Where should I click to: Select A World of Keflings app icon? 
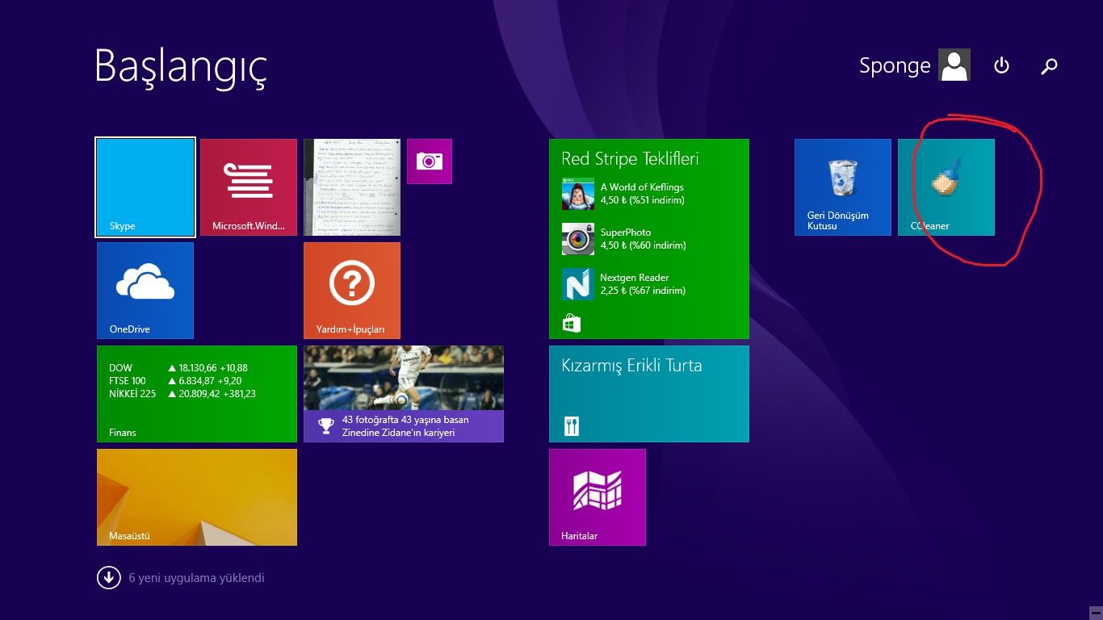pos(578,194)
